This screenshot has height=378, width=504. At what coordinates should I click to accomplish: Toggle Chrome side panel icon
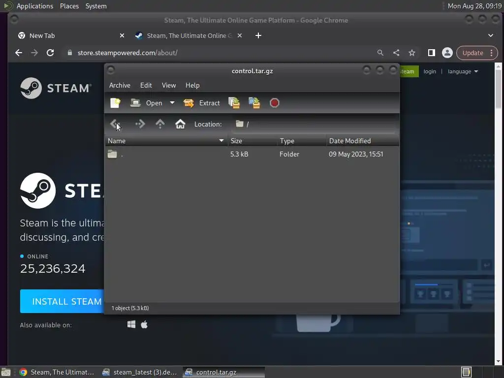coord(431,53)
